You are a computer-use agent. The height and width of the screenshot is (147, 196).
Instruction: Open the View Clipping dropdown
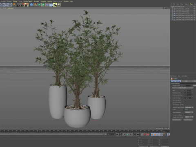[x=189, y=112]
